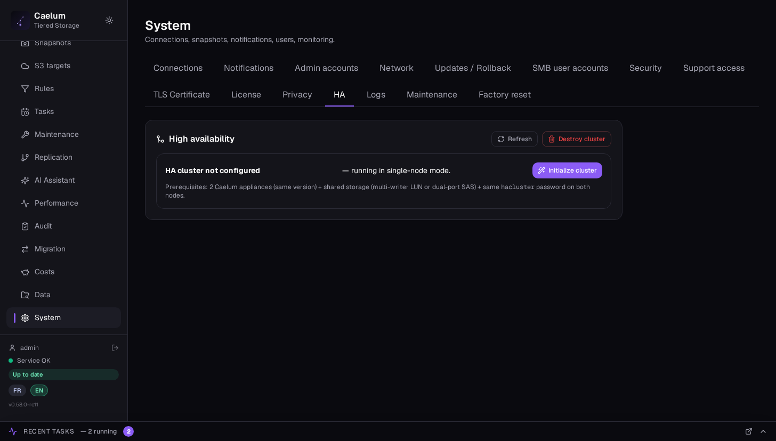Switch language to FR
The image size is (776, 441).
coord(17,390)
